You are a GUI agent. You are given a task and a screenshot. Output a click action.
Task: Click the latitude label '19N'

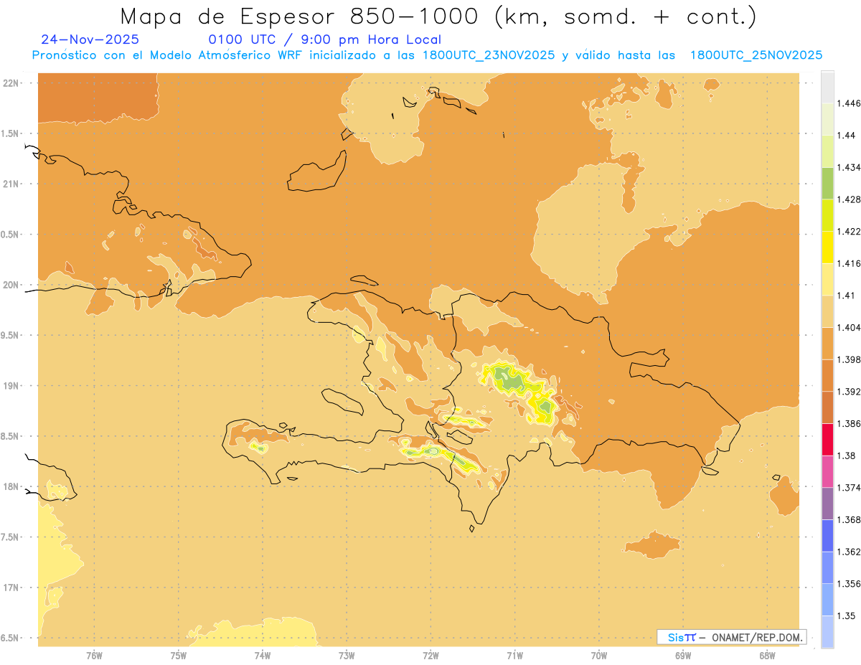coord(12,386)
